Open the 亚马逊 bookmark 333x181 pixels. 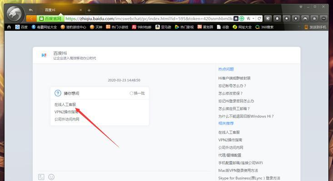pyautogui.click(x=163, y=27)
